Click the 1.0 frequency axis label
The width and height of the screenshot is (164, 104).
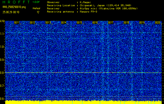2,47
